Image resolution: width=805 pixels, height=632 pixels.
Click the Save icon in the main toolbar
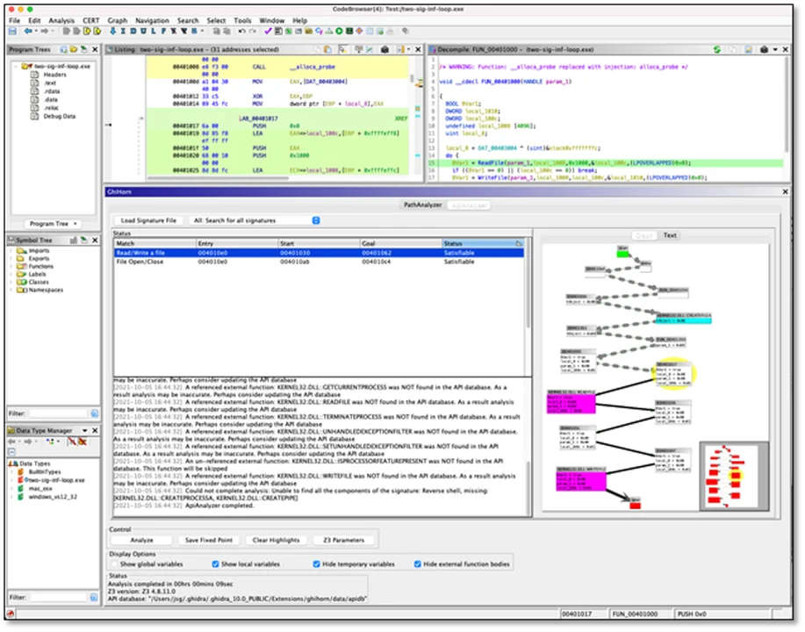(x=12, y=31)
